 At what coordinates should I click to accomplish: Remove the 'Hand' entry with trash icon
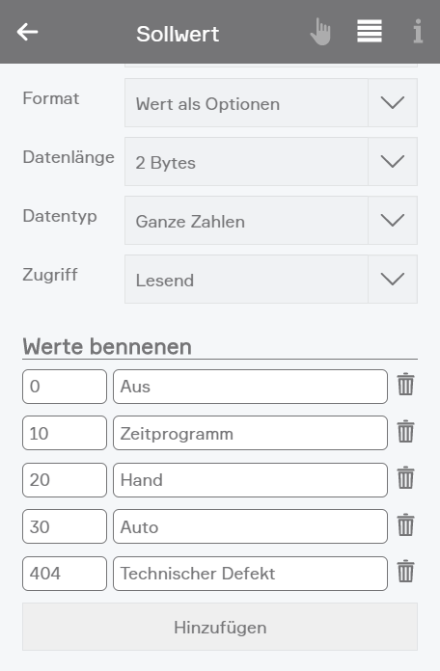pos(405,478)
